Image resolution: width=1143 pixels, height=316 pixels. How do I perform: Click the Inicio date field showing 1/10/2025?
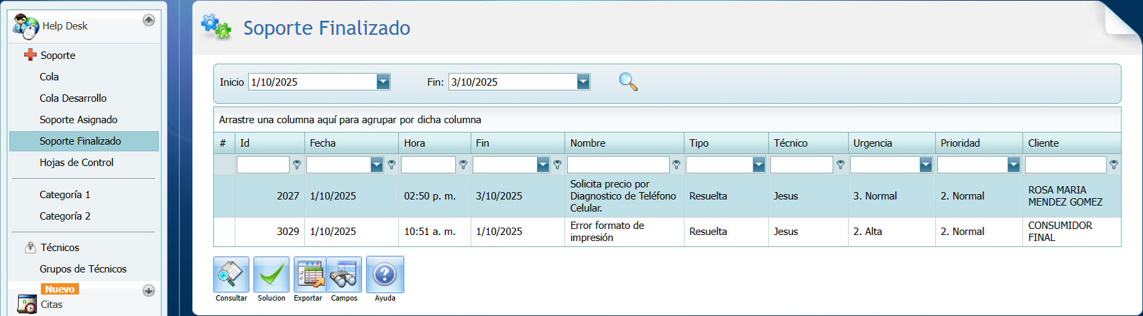coord(312,82)
